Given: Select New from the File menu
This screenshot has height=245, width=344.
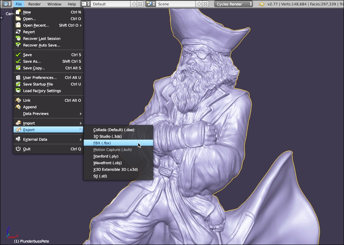Looking at the screenshot, I should [48, 12].
